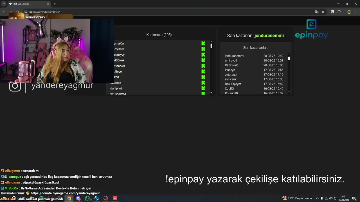The image size is (360, 202).
Task: Open the taskbar clock showing 20:21
Action: click(x=344, y=198)
